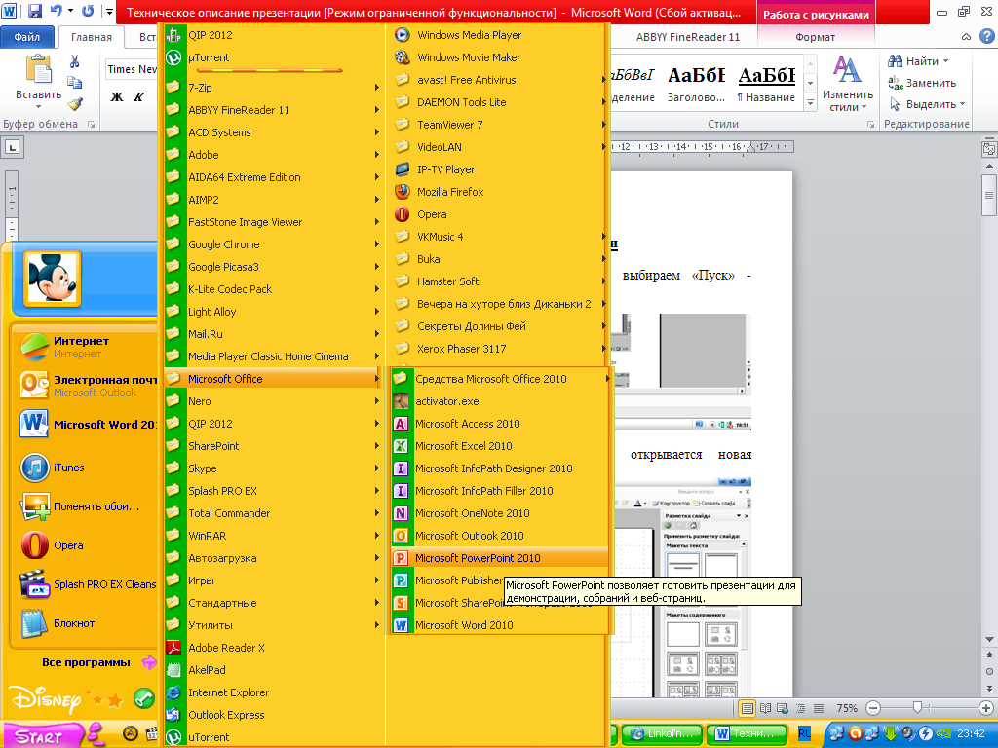Viewport: 998px width, 748px height.
Task: Click the Заменить button
Action: click(922, 83)
